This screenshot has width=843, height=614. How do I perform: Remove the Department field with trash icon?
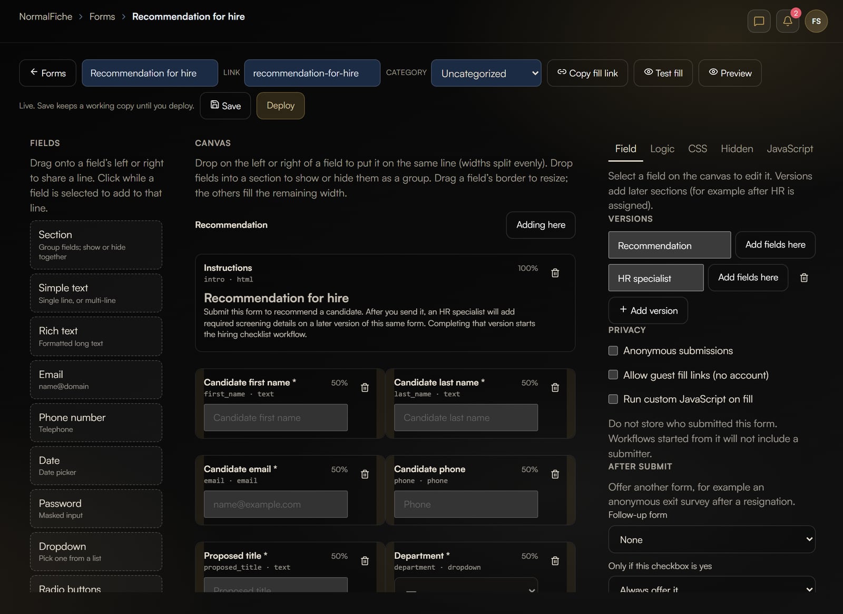[555, 561]
